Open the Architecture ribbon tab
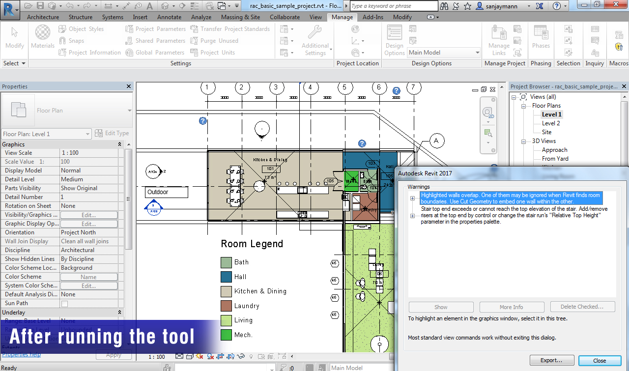This screenshot has width=629, height=371. [x=43, y=17]
